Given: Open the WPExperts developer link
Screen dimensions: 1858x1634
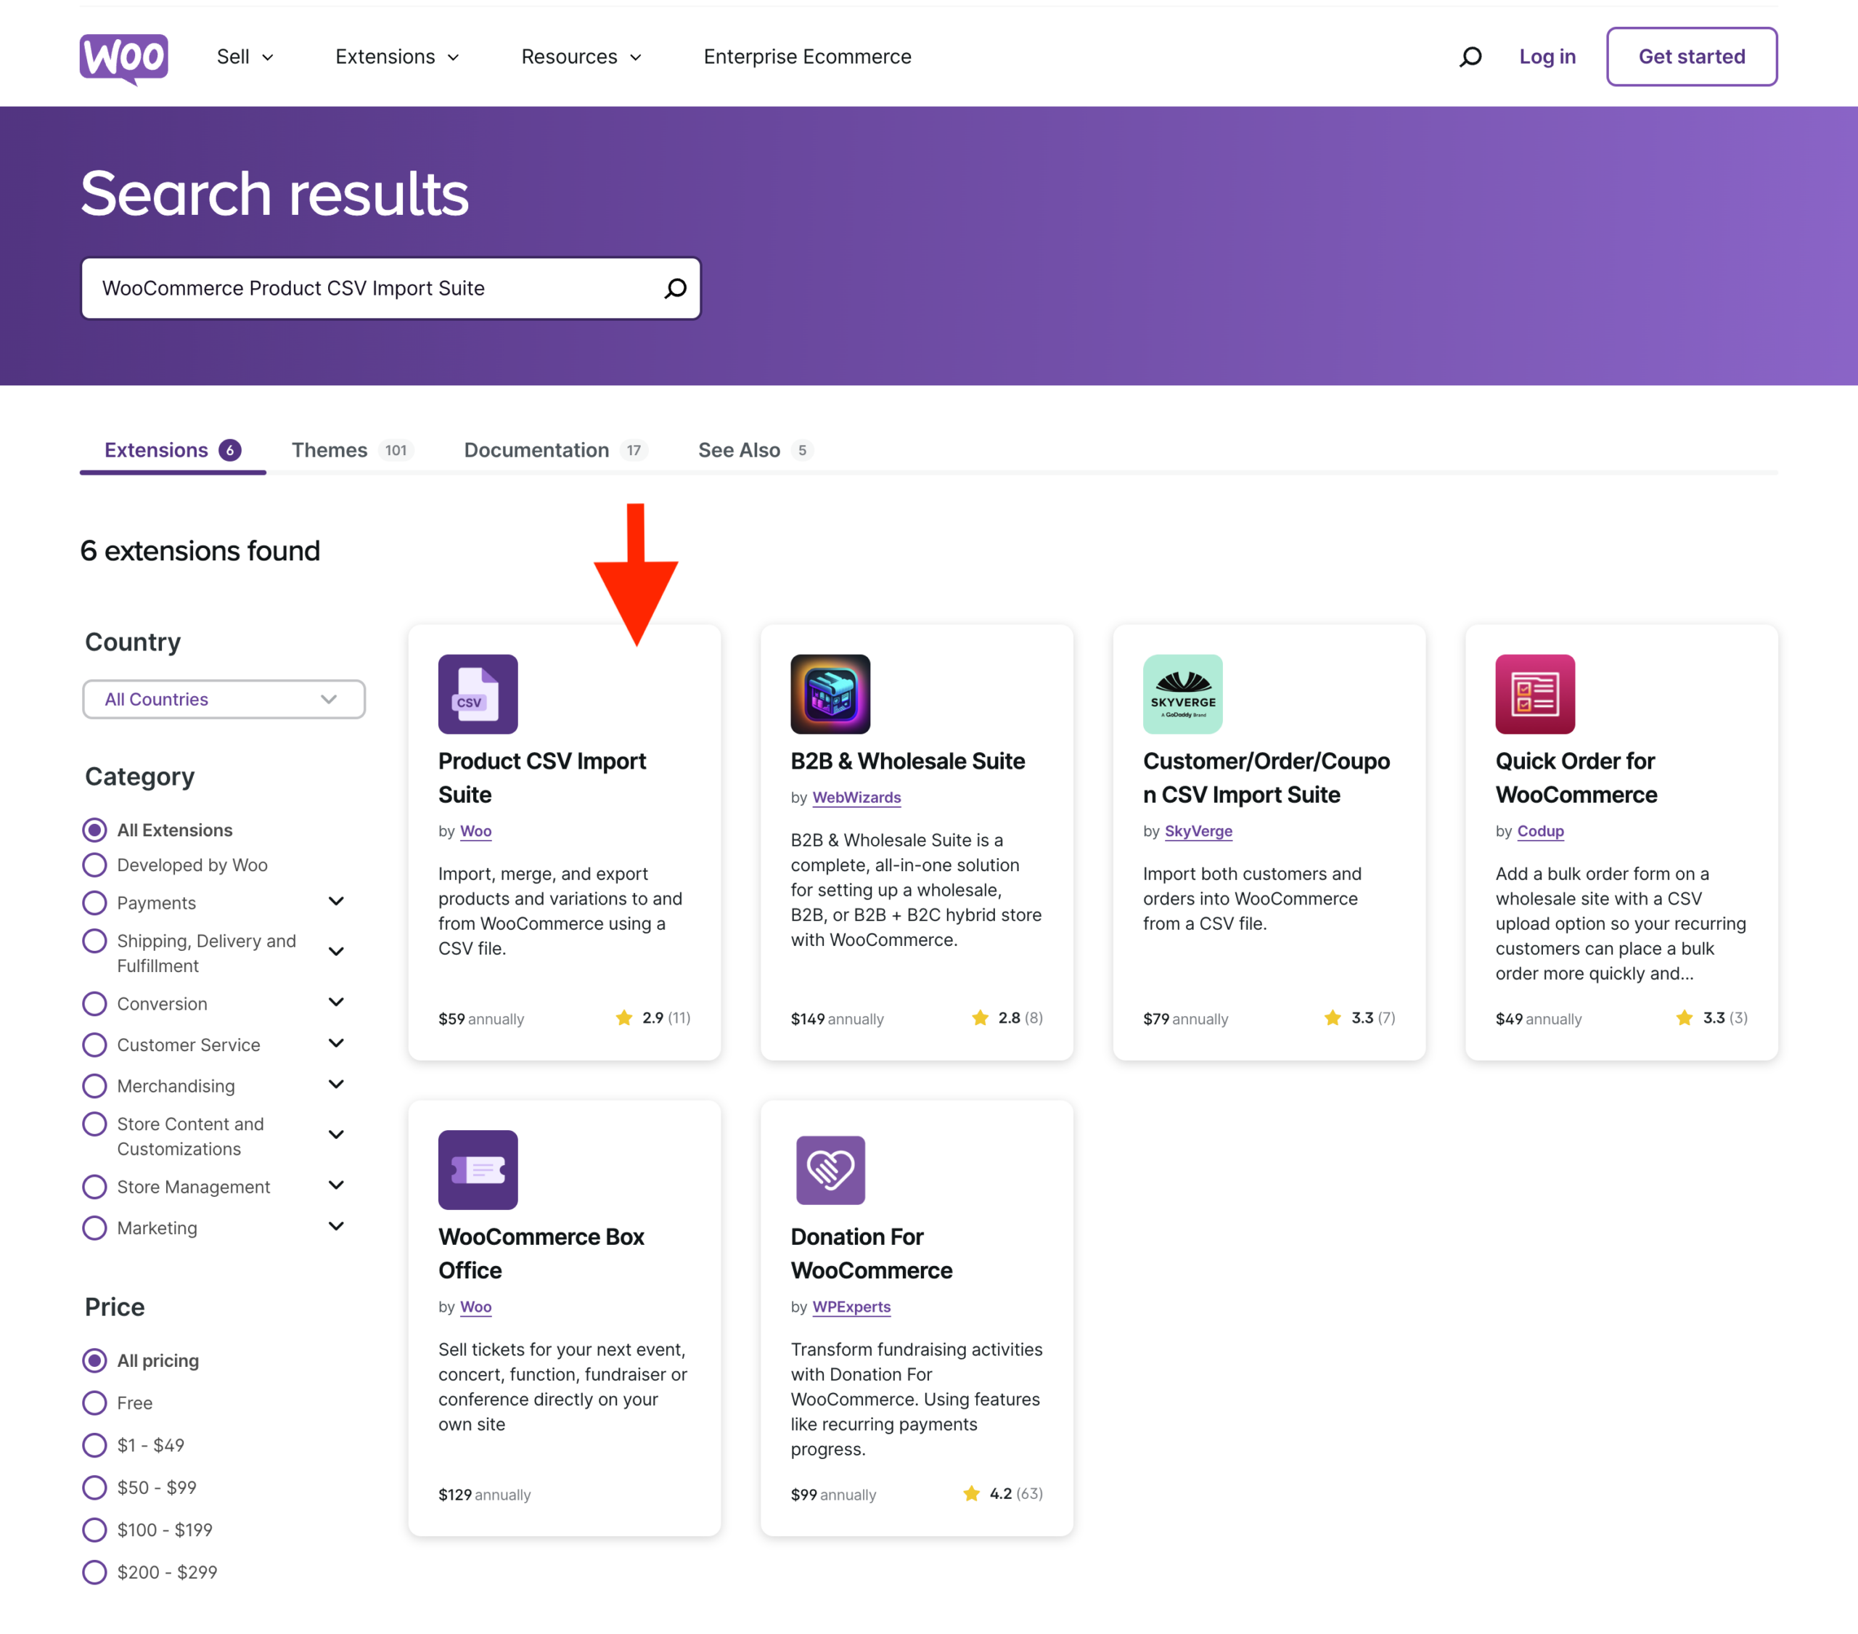Looking at the screenshot, I should click(851, 1307).
